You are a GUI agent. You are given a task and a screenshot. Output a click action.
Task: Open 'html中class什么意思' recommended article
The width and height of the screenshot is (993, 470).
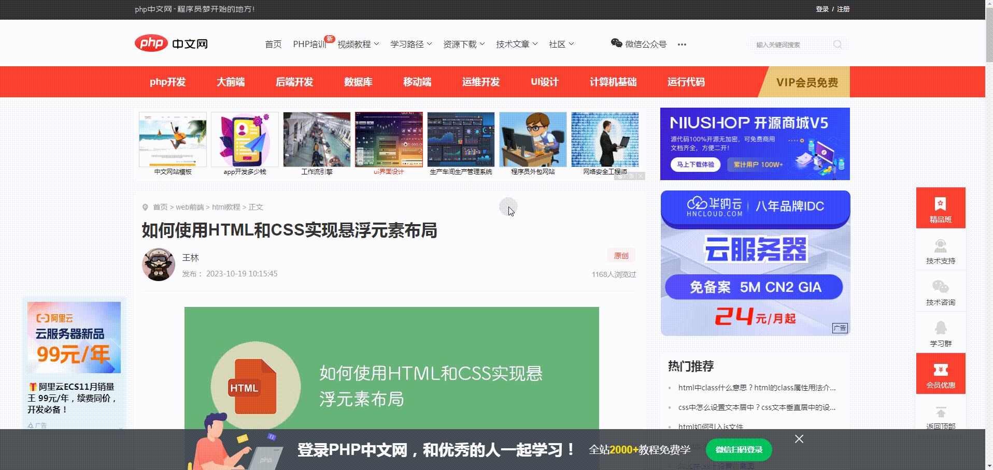coord(757,388)
